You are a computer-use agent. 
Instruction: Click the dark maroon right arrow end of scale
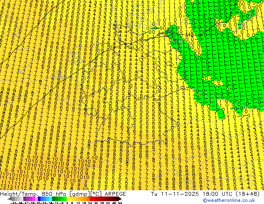(120, 199)
